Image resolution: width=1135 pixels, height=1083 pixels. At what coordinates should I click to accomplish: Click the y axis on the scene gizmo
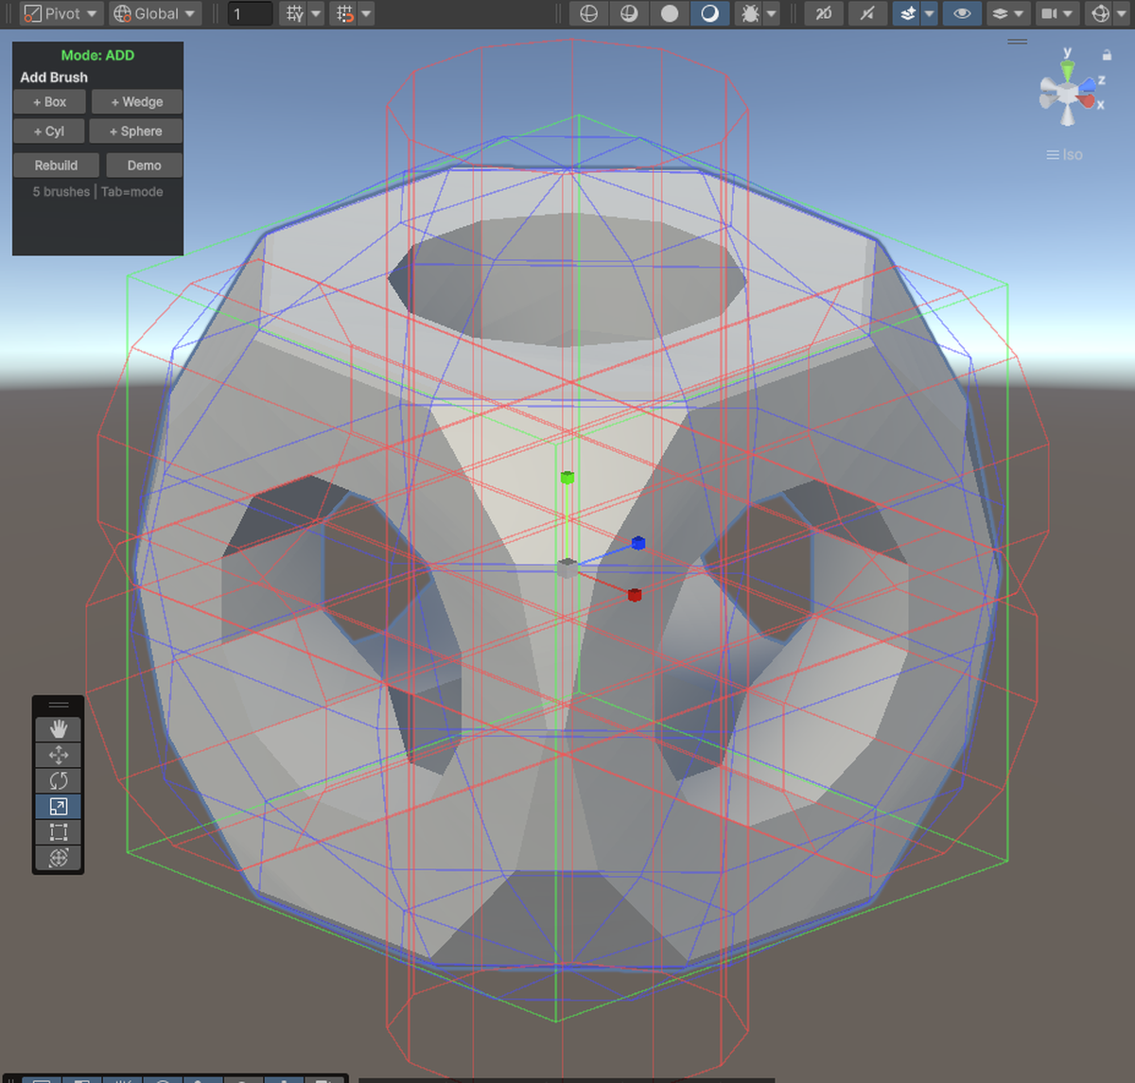(x=1066, y=63)
